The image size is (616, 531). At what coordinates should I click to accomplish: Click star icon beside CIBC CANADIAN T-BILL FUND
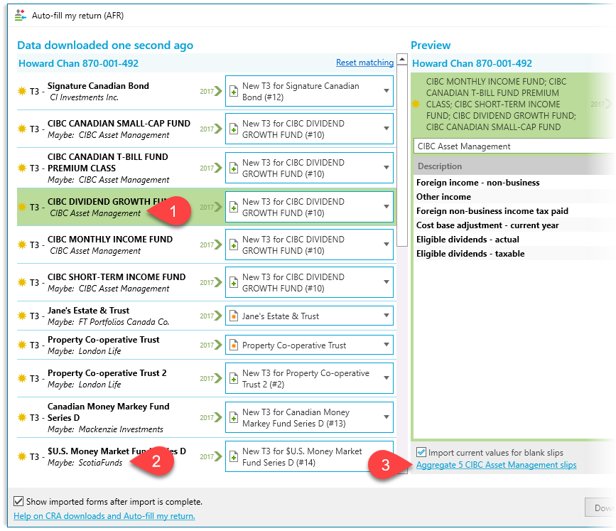tap(22, 168)
